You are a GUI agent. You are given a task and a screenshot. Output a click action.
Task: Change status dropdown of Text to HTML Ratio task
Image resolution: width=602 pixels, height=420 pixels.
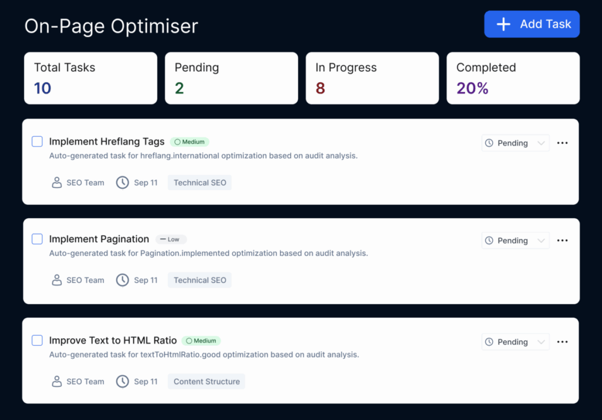[x=515, y=342]
